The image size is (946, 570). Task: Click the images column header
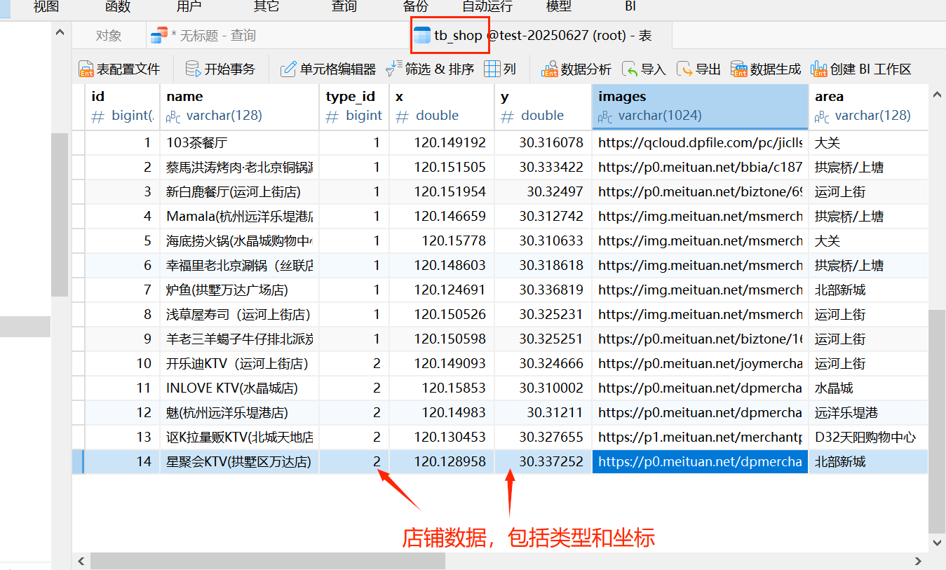pyautogui.click(x=701, y=106)
